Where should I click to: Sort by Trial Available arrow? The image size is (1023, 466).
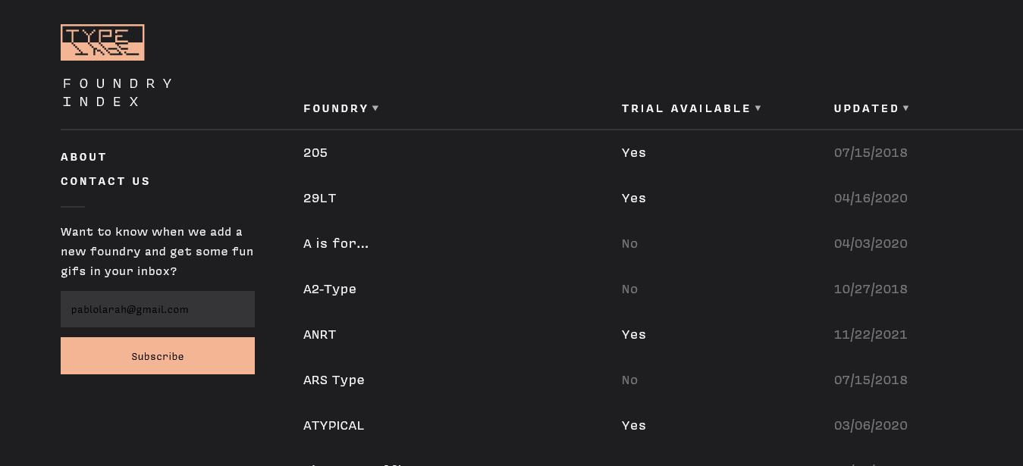758,108
